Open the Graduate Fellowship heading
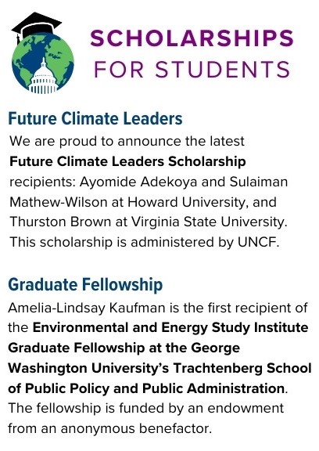The width and height of the screenshot is (319, 451). point(85,285)
